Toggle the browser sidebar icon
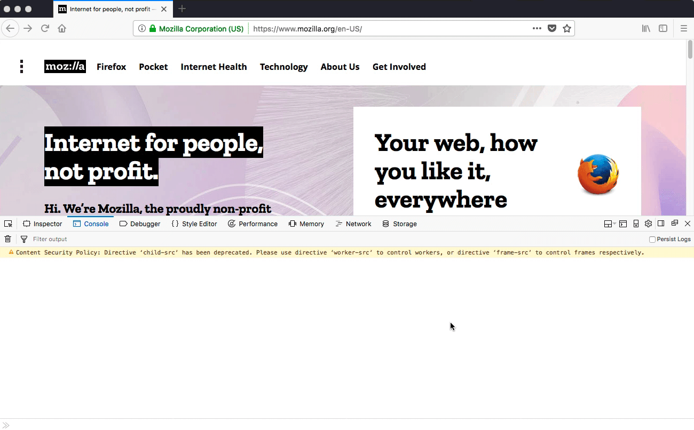 tap(663, 29)
